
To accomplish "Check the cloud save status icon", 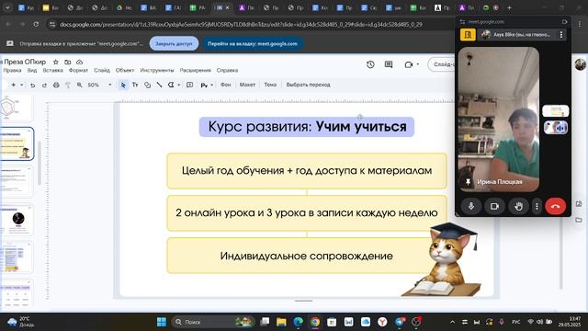I will tap(80, 62).
